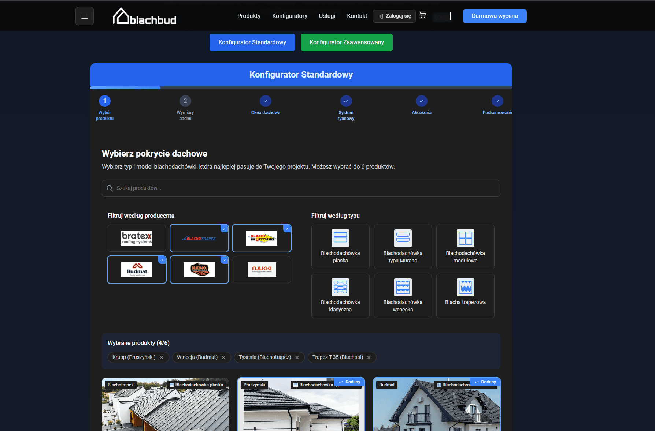This screenshot has height=431, width=655.
Task: Go to step 1 Wybór produktu
Action: tap(105, 108)
